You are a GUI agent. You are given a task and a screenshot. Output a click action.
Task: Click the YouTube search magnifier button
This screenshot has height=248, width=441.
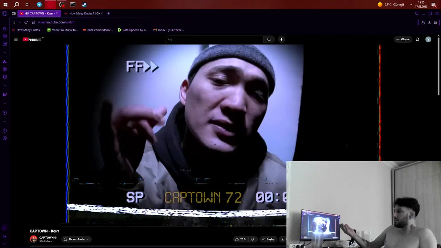tap(269, 39)
